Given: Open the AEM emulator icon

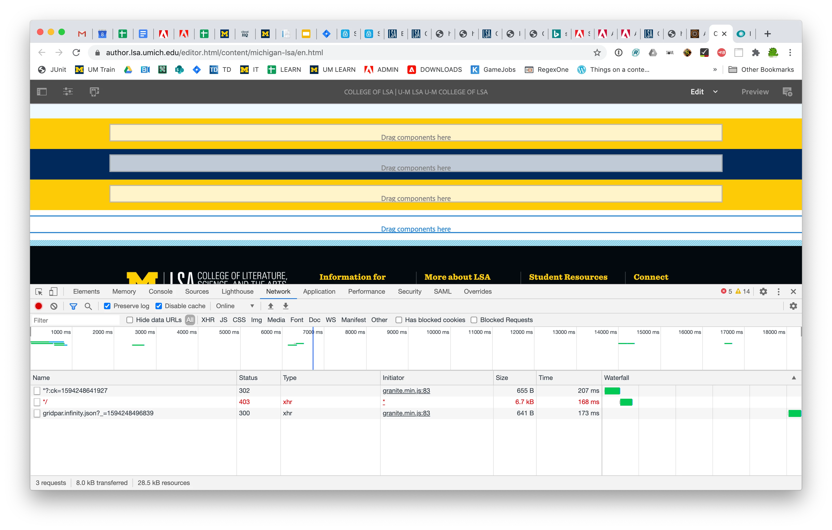Looking at the screenshot, I should pyautogui.click(x=94, y=92).
